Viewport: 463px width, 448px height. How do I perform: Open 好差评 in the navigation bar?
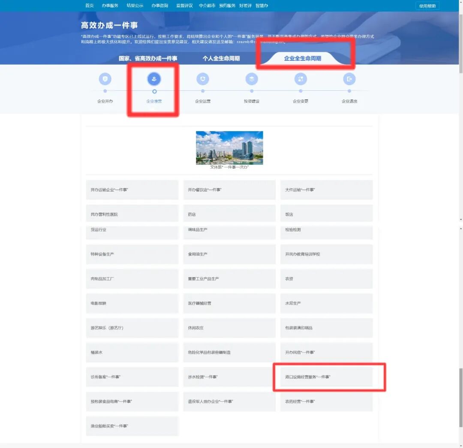pyautogui.click(x=245, y=6)
